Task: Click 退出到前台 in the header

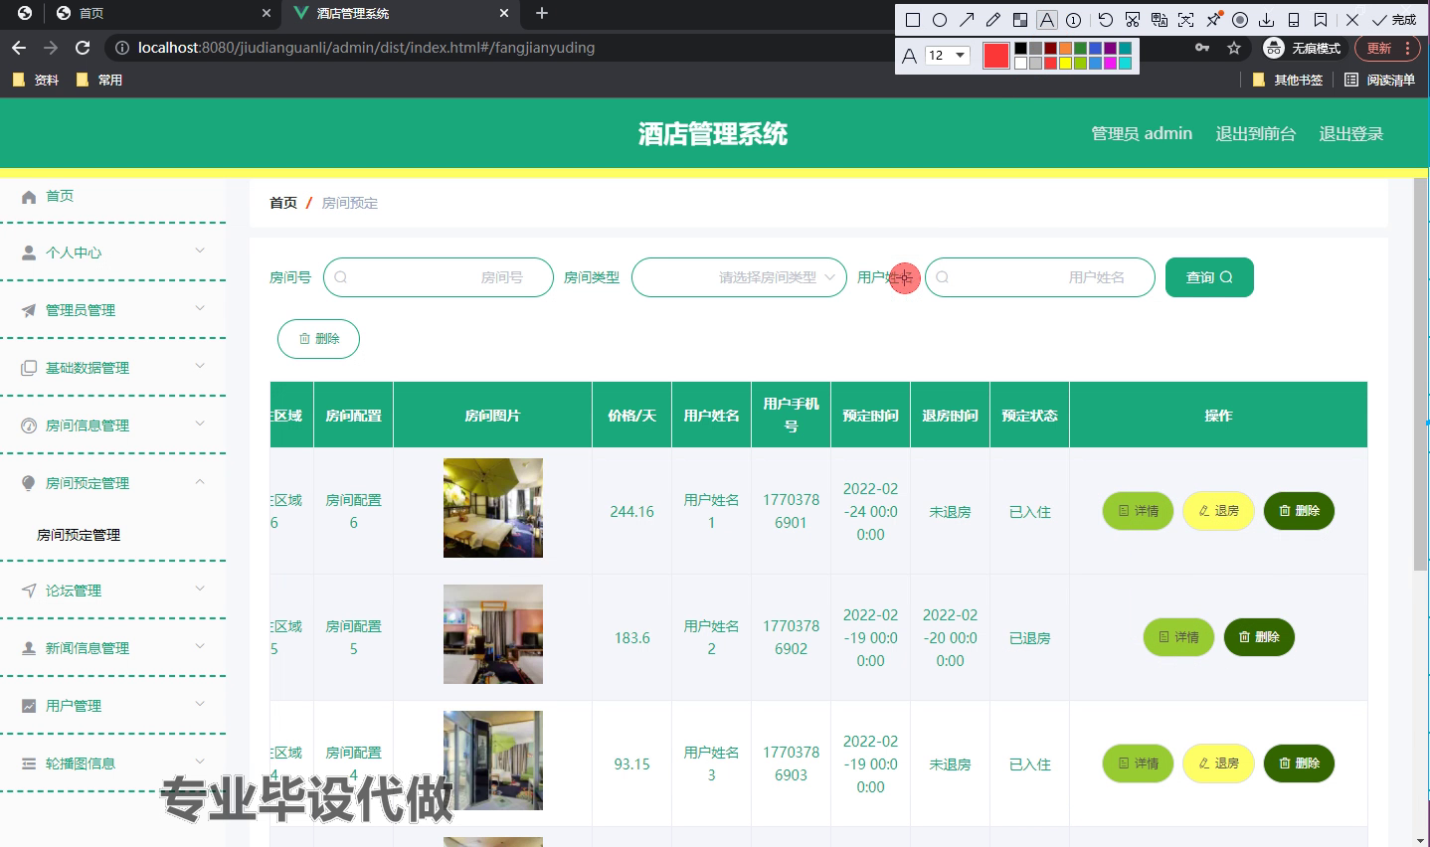Action: (x=1255, y=134)
